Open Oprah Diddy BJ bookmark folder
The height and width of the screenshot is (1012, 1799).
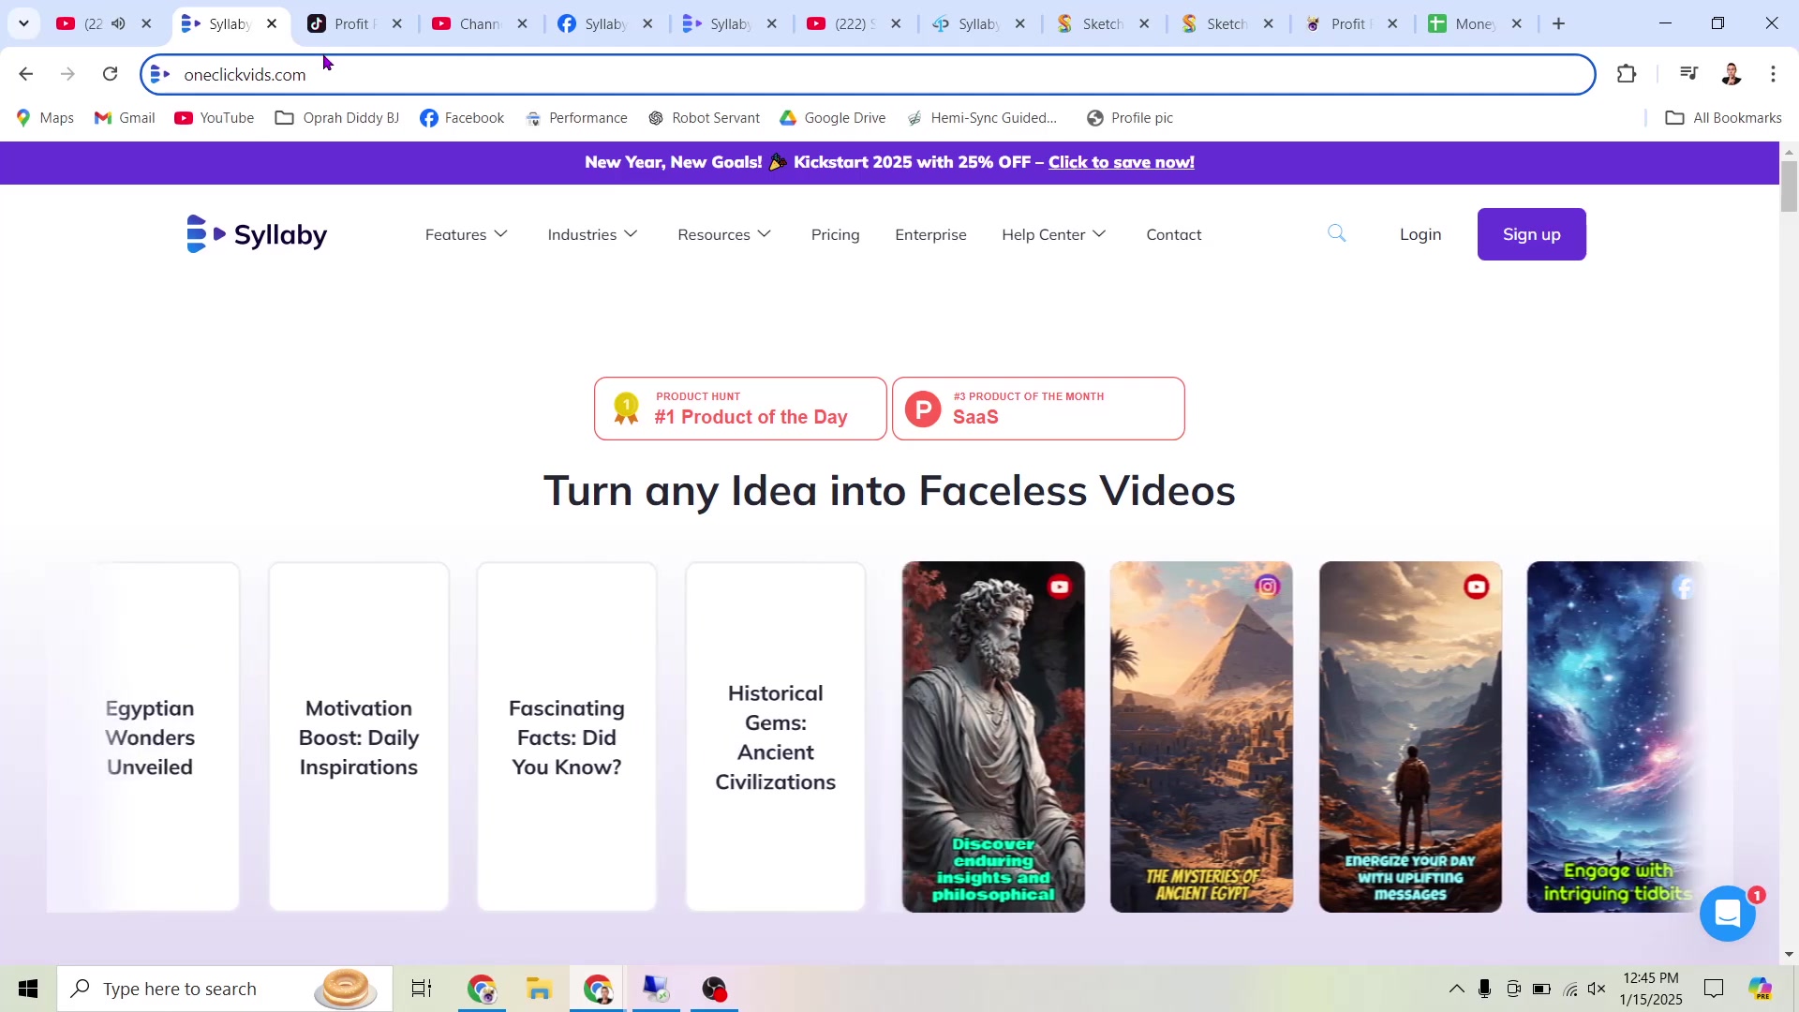coord(337,118)
